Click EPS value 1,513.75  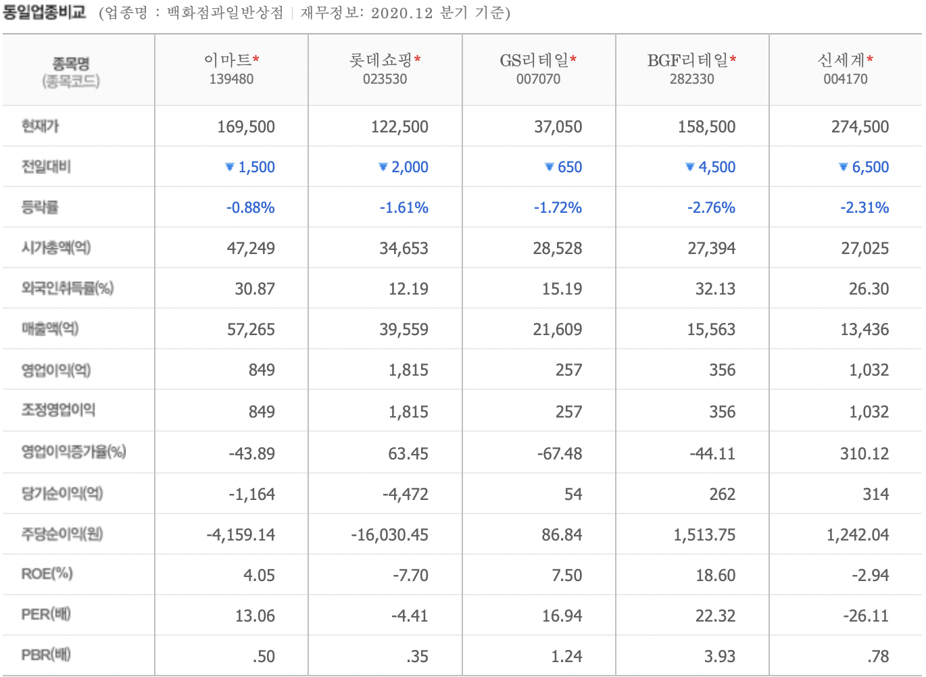(x=704, y=535)
